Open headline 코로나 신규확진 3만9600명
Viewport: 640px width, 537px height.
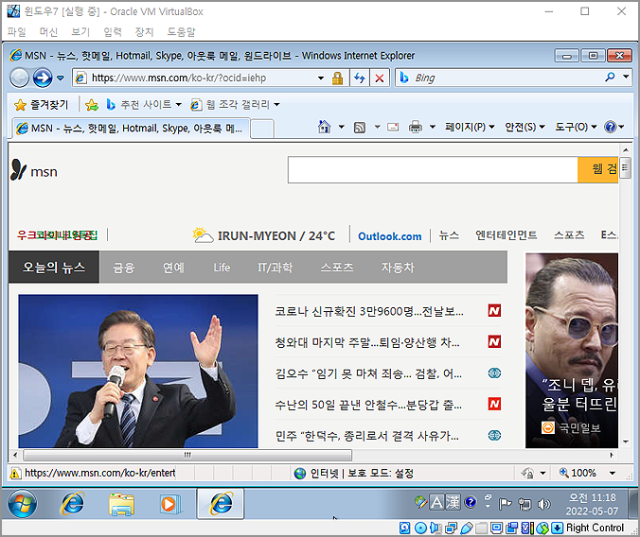coord(369,312)
